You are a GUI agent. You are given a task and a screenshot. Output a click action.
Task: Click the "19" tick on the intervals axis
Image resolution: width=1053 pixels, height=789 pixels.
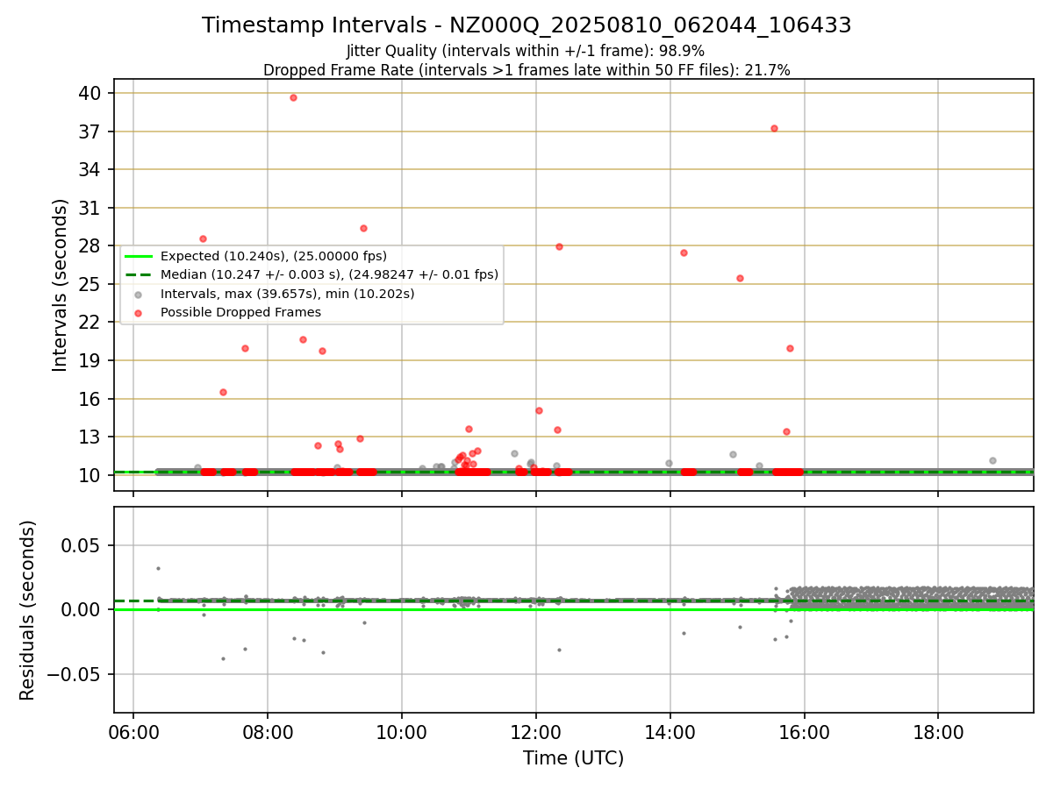coord(90,360)
